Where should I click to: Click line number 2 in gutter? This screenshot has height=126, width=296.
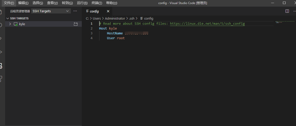[x=92, y=29]
